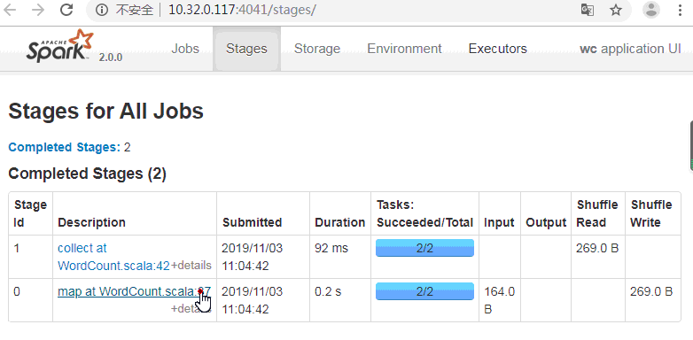Switch to the Jobs tab
693x340 pixels.
tap(185, 49)
